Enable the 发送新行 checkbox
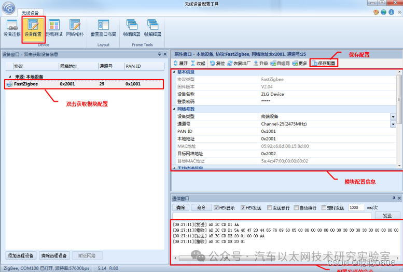Viewport: 403px width, 272px height. point(269,208)
